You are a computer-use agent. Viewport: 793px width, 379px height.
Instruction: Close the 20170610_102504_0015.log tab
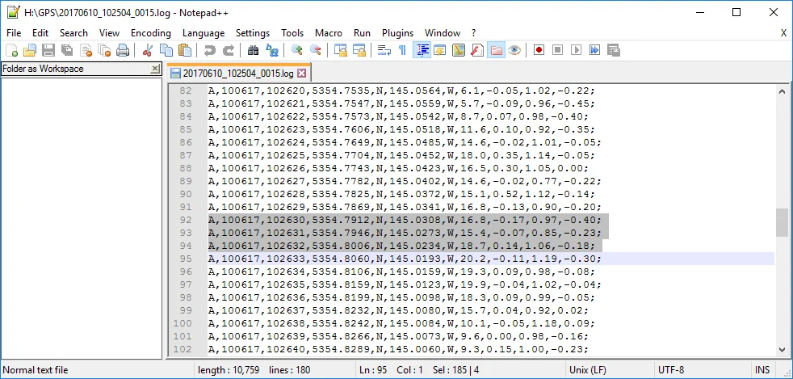[301, 74]
